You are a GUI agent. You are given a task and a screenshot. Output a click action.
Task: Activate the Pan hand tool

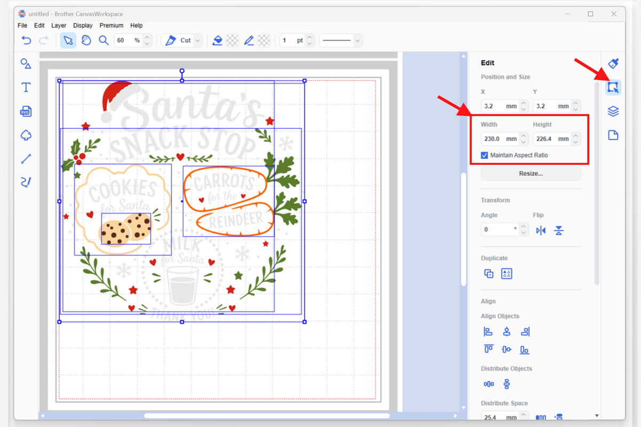click(86, 40)
